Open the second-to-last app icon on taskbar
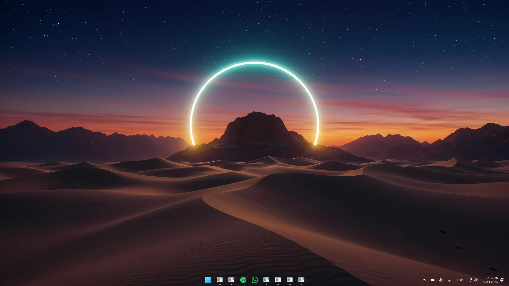Screen dimensions: 509x286 click(290, 280)
